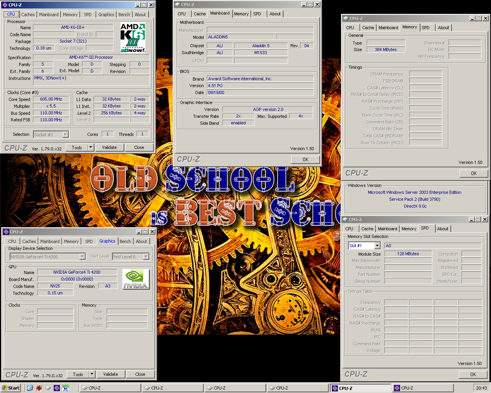The height and width of the screenshot is (393, 491).
Task: Click the BIOS Date value 09/19/00
Action: [x=260, y=92]
